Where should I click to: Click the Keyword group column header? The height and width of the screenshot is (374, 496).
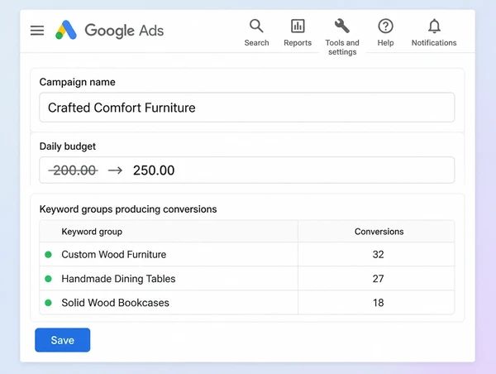92,232
